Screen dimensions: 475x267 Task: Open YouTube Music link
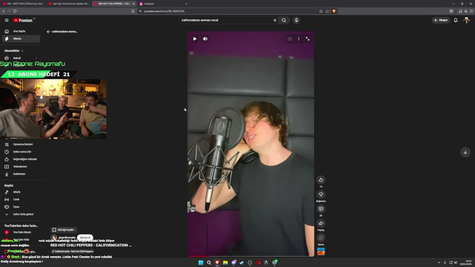pos(21,232)
